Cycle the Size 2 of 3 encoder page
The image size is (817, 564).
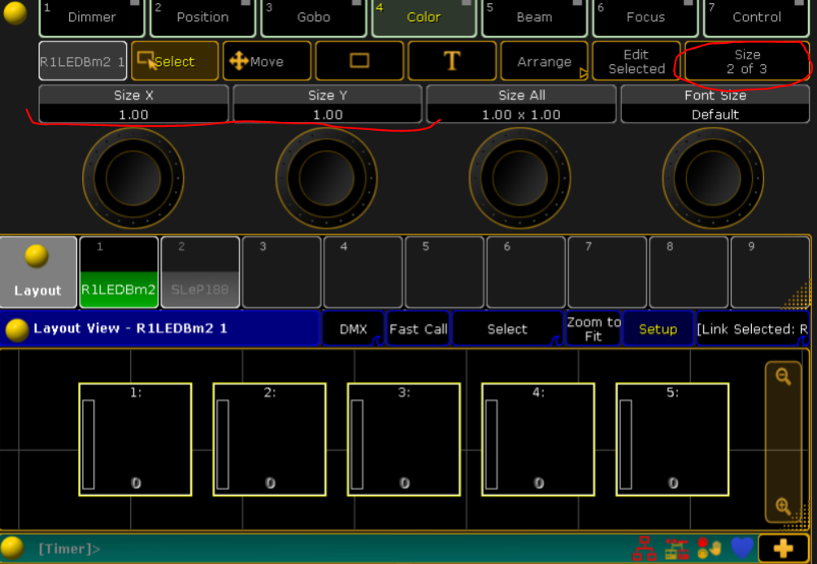747,61
